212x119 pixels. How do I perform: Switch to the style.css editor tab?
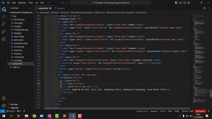click(60, 8)
